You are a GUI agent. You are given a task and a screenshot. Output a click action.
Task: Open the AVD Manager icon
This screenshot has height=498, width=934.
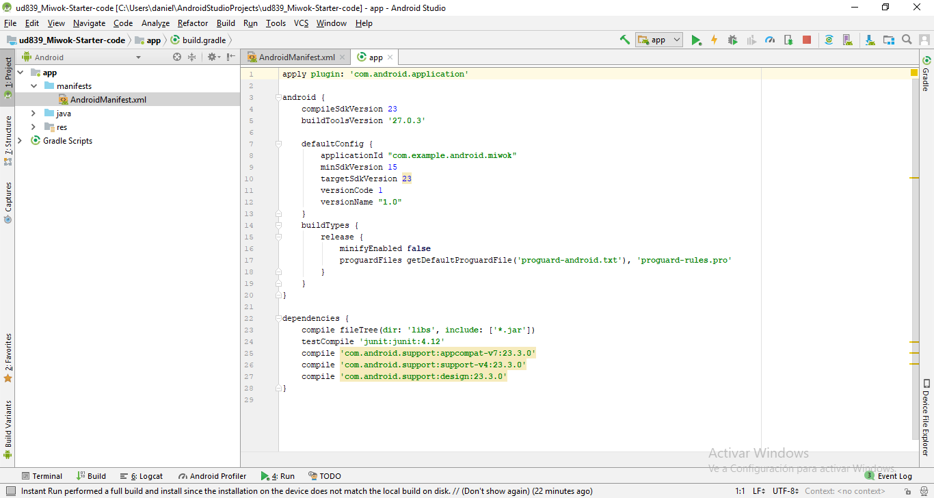[848, 40]
